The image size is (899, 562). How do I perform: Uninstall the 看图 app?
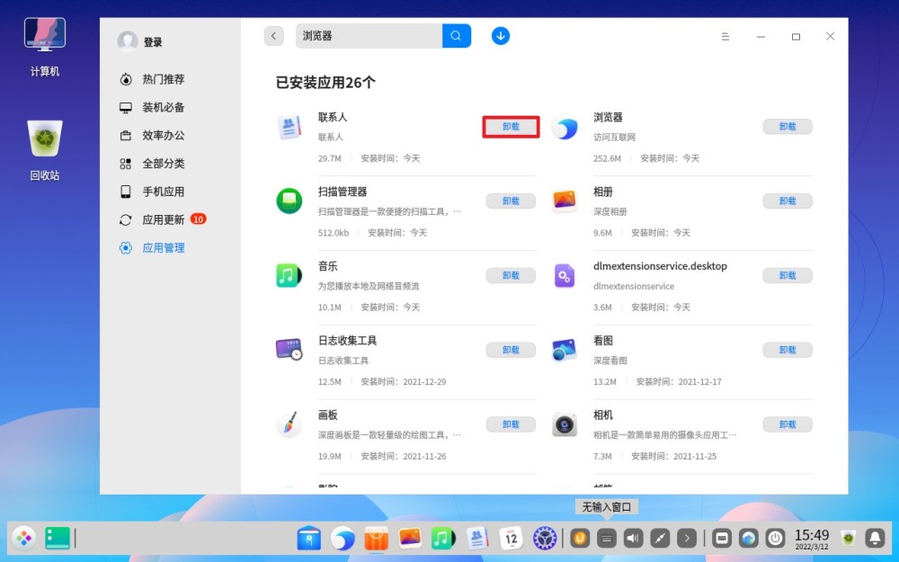tap(788, 350)
